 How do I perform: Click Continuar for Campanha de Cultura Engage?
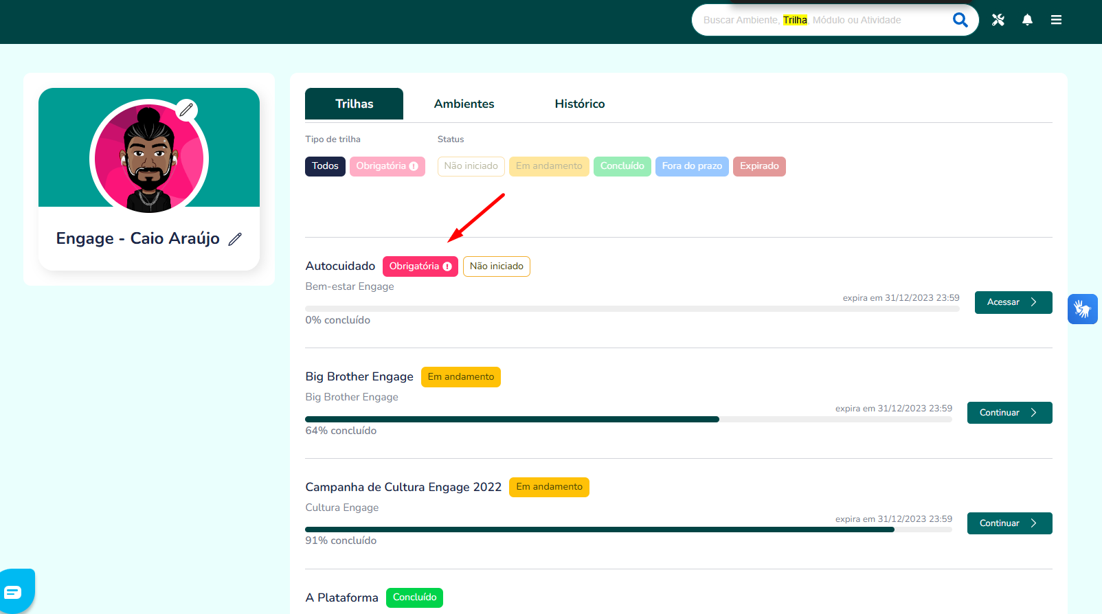click(1009, 523)
